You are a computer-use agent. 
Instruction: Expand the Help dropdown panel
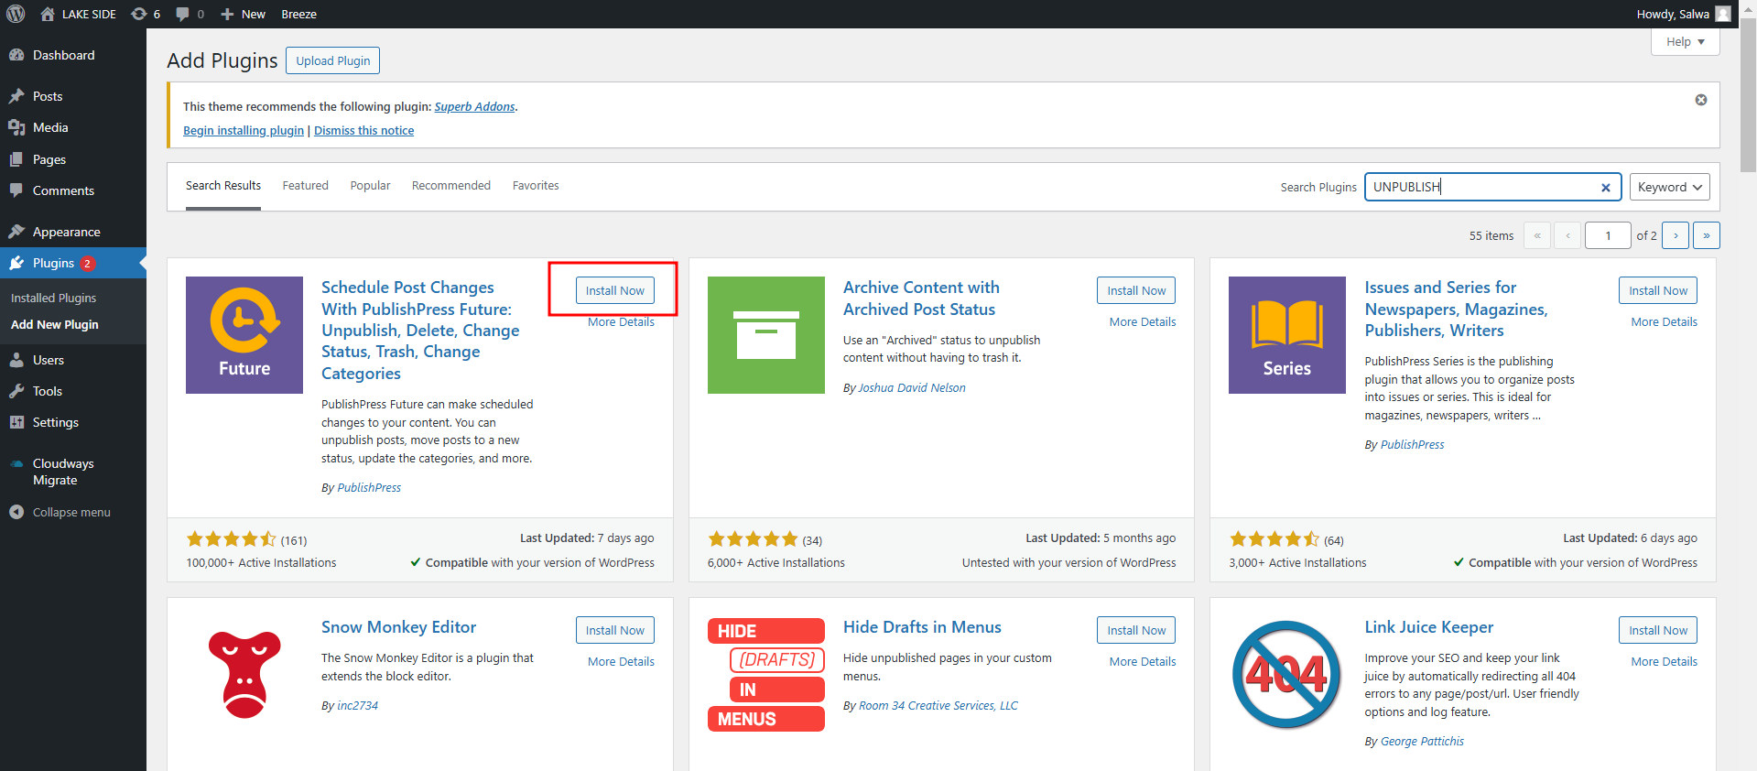(1685, 42)
